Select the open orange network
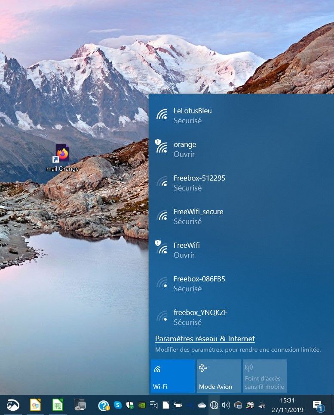The width and height of the screenshot is (334, 415). coord(185,149)
